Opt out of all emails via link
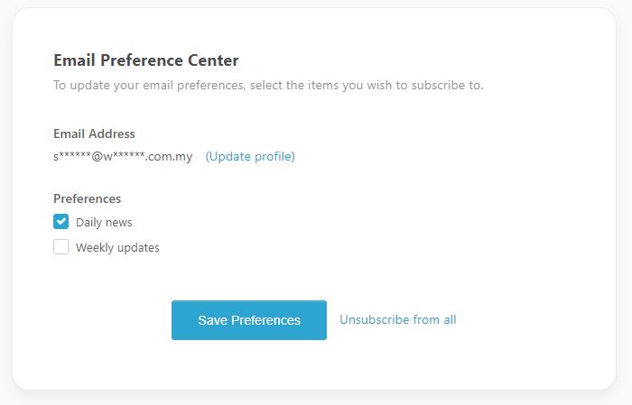 coord(397,319)
